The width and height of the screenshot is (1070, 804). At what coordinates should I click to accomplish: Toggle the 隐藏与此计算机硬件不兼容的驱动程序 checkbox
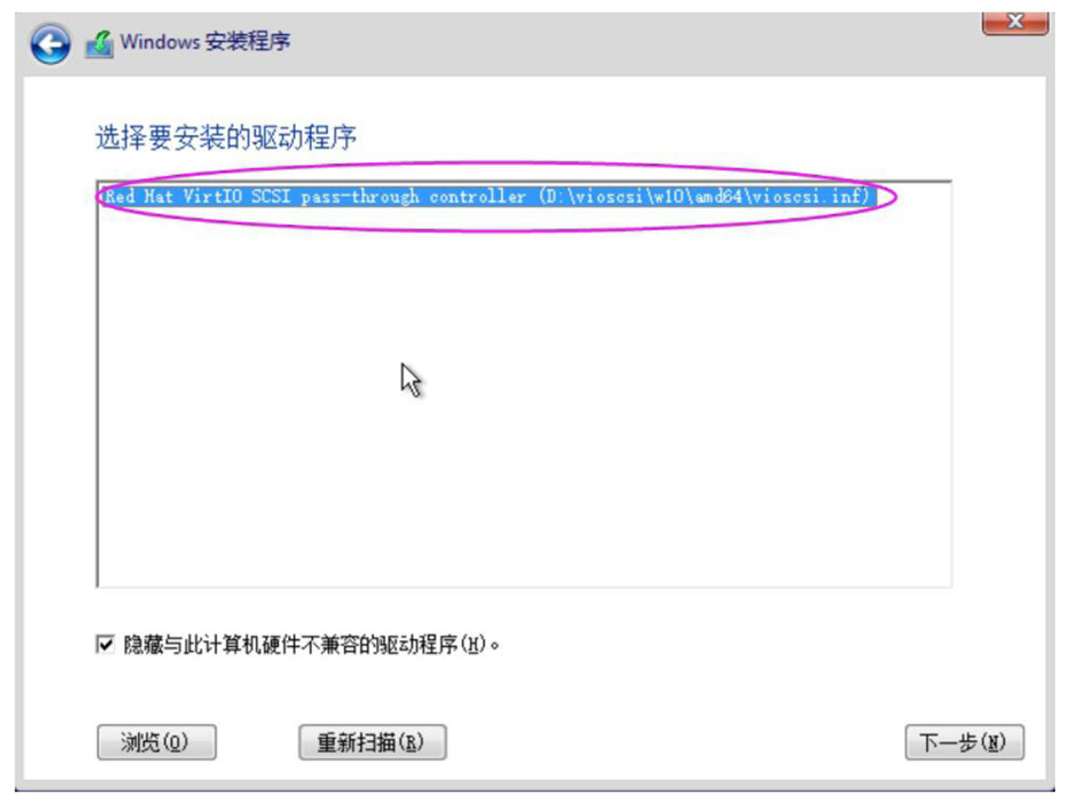point(105,644)
